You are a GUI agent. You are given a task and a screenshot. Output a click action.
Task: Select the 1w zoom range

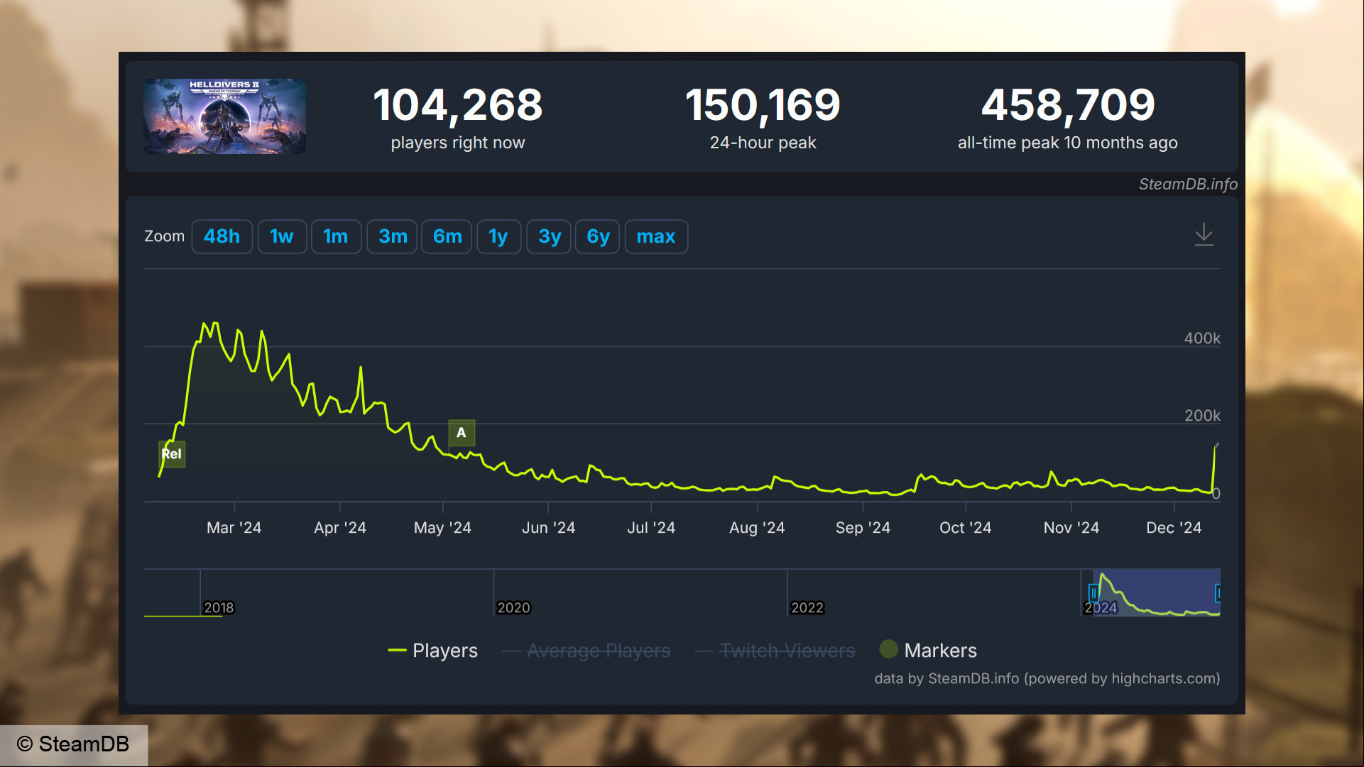[282, 236]
